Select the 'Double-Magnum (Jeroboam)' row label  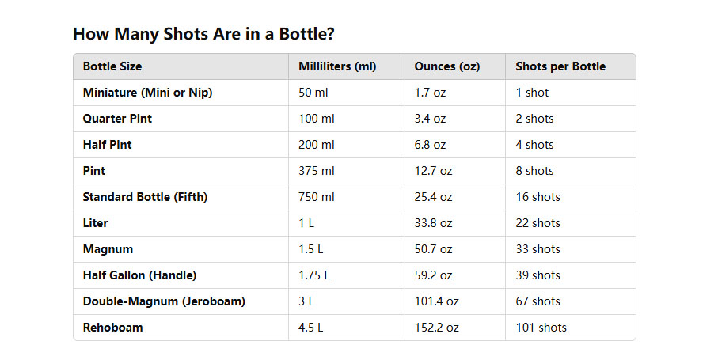point(164,301)
